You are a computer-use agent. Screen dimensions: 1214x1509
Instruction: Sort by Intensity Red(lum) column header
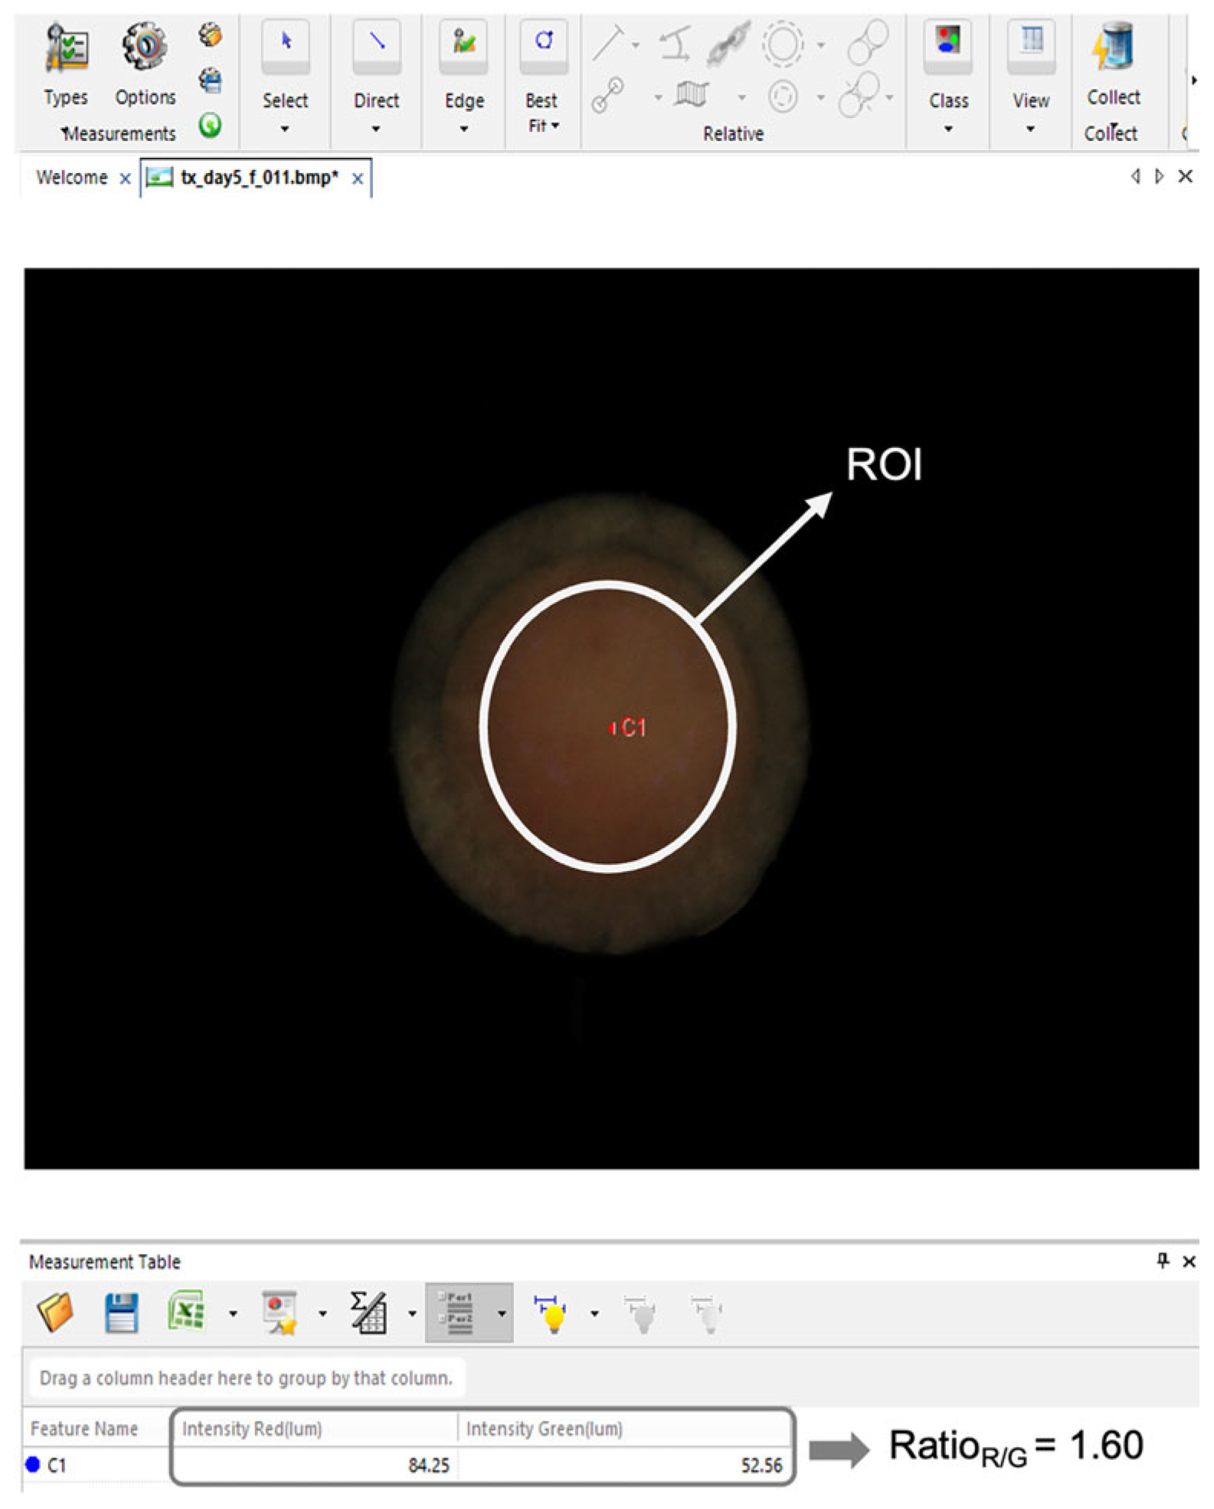[316, 1429]
